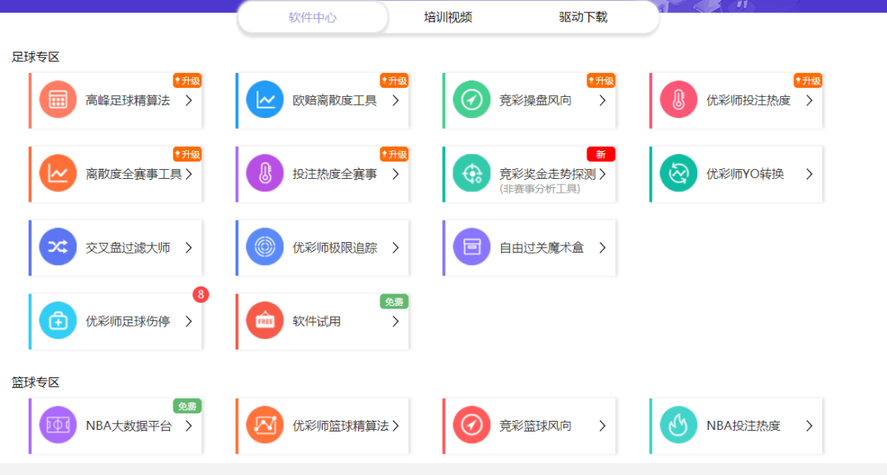
Task: Click the 升级 badge on 竞彩操盘风向
Action: tap(600, 80)
